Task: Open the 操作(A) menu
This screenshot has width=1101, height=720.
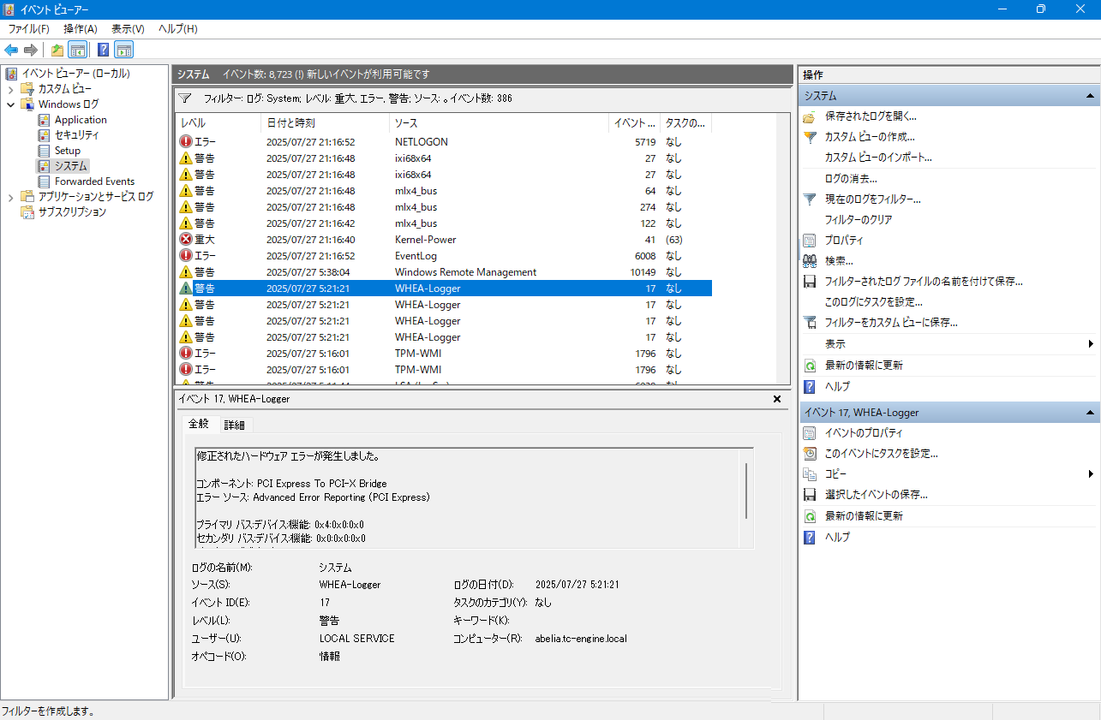Action: point(80,29)
